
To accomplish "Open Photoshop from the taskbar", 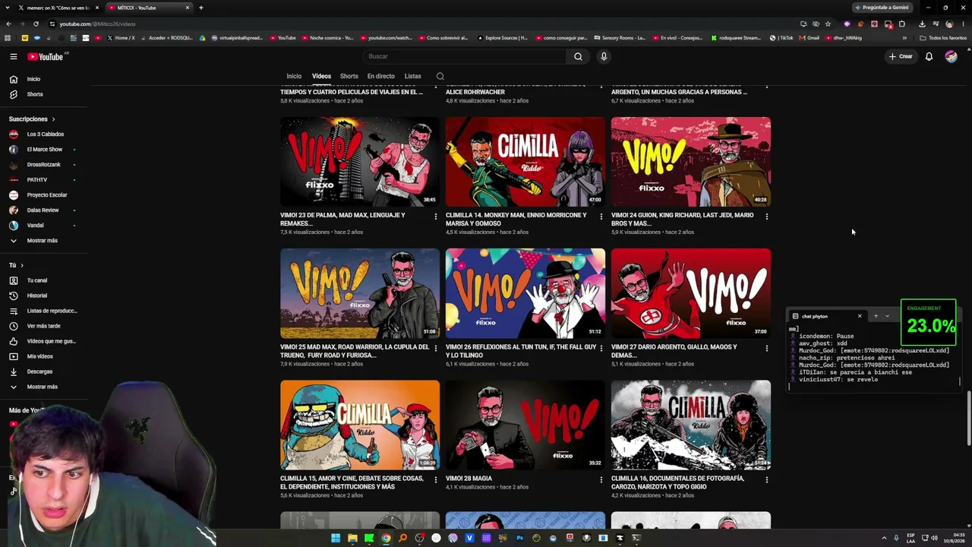I will click(519, 538).
